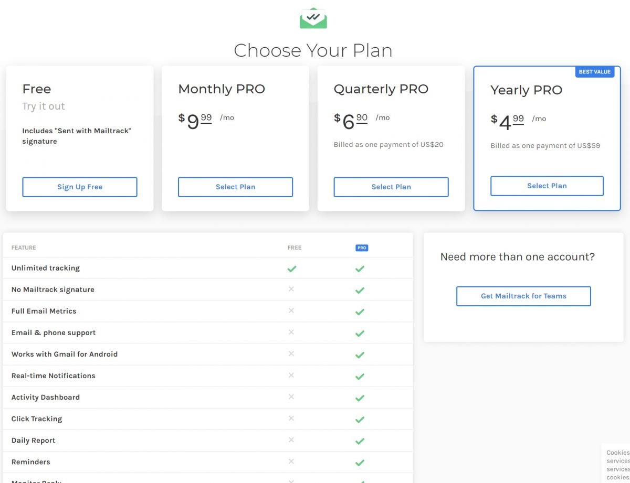Viewport: 630px width, 483px height.
Task: Click the blue PRO column badge
Action: click(x=362, y=248)
